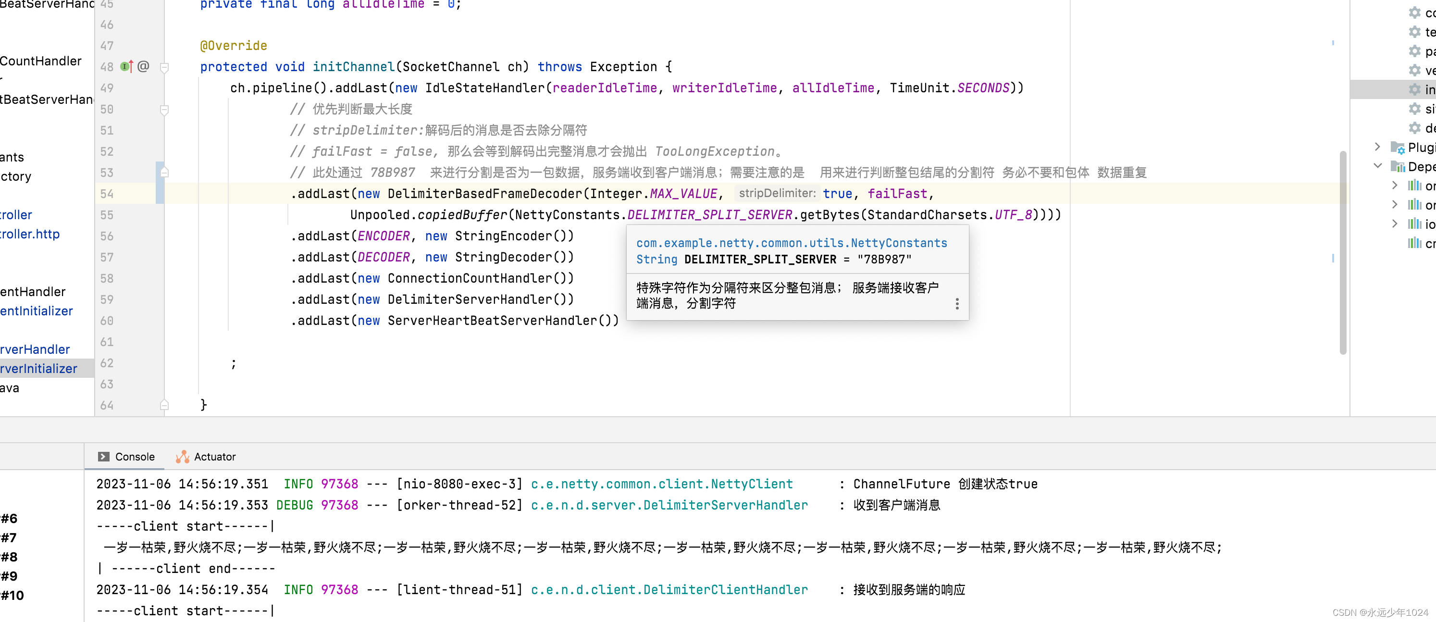Image resolution: width=1436 pixels, height=622 pixels.
Task: Select the 'rverInitializer' file in the project tree
Action: pyautogui.click(x=39, y=368)
